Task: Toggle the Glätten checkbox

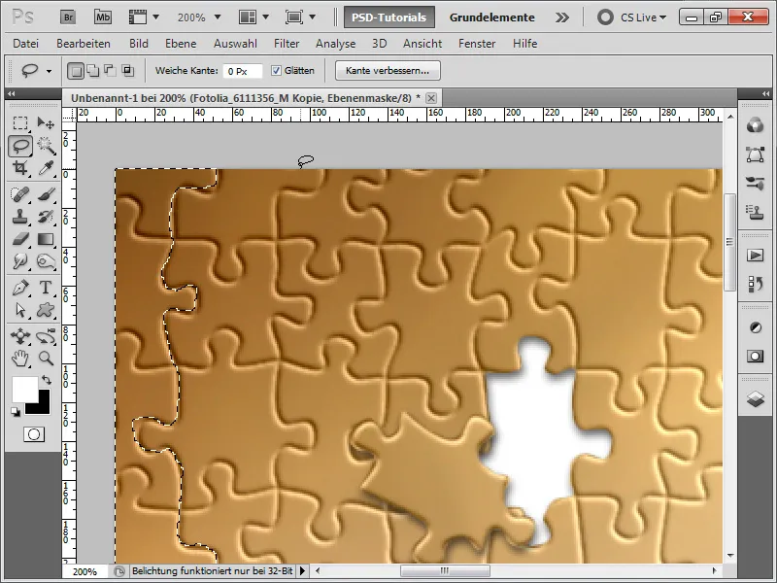Action: [277, 70]
